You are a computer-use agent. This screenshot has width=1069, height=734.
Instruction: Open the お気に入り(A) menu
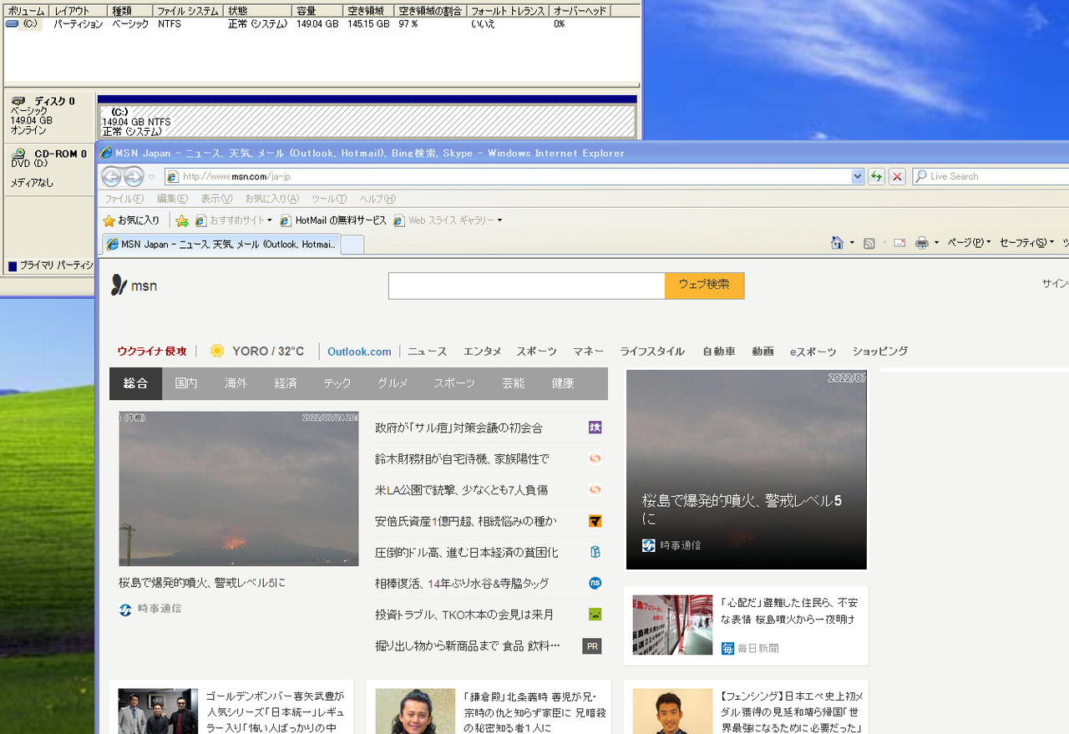[x=271, y=199]
